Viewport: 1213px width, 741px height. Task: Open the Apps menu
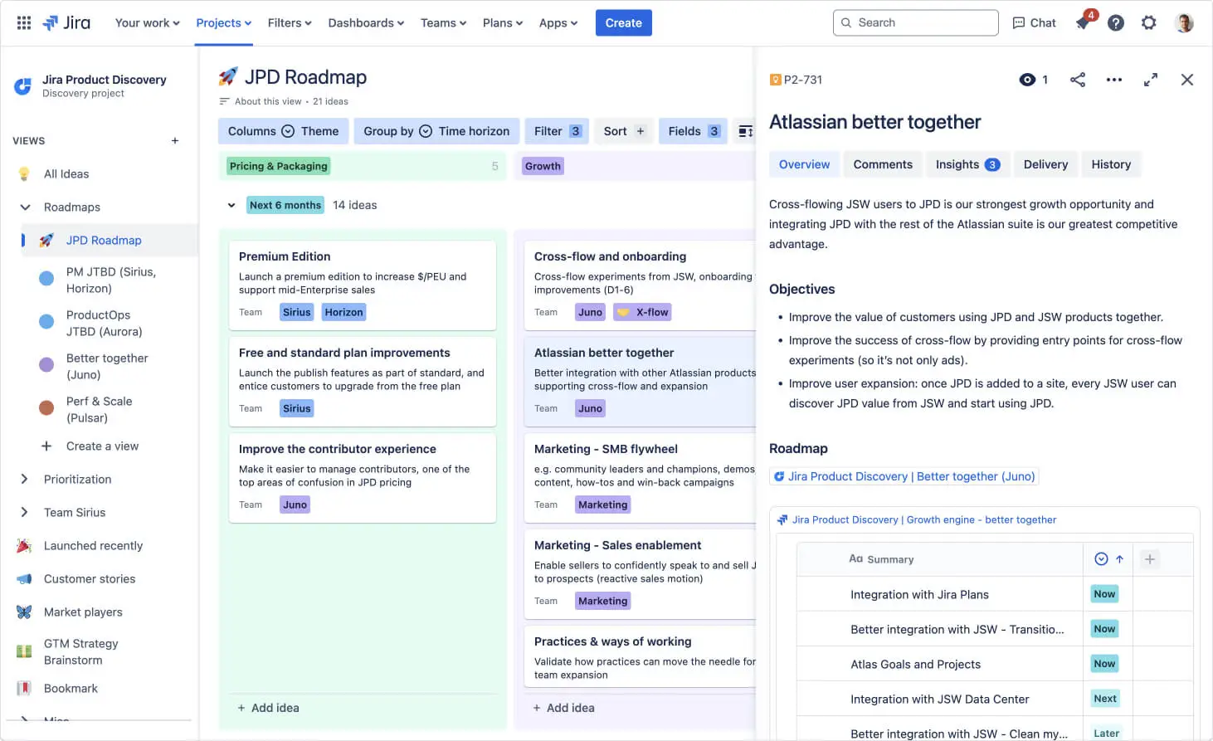(558, 22)
